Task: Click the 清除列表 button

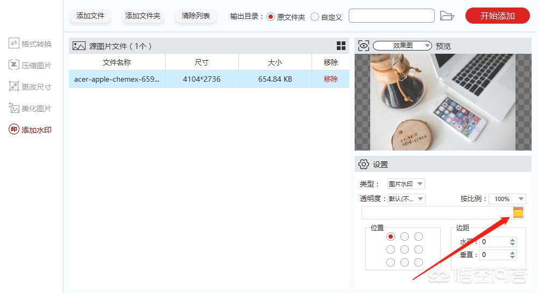Action: [x=195, y=16]
